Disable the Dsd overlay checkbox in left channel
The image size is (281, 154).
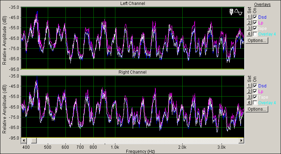255,17
